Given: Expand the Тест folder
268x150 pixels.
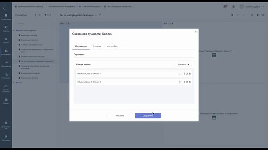Looking at the screenshot, I should pos(14,82).
